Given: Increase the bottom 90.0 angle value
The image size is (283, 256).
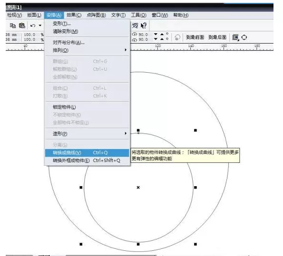Looking at the screenshot, I should 162,39.
